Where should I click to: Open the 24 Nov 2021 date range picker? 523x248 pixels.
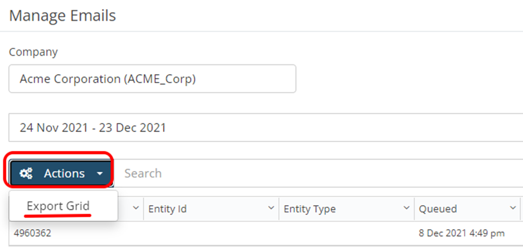(266, 128)
